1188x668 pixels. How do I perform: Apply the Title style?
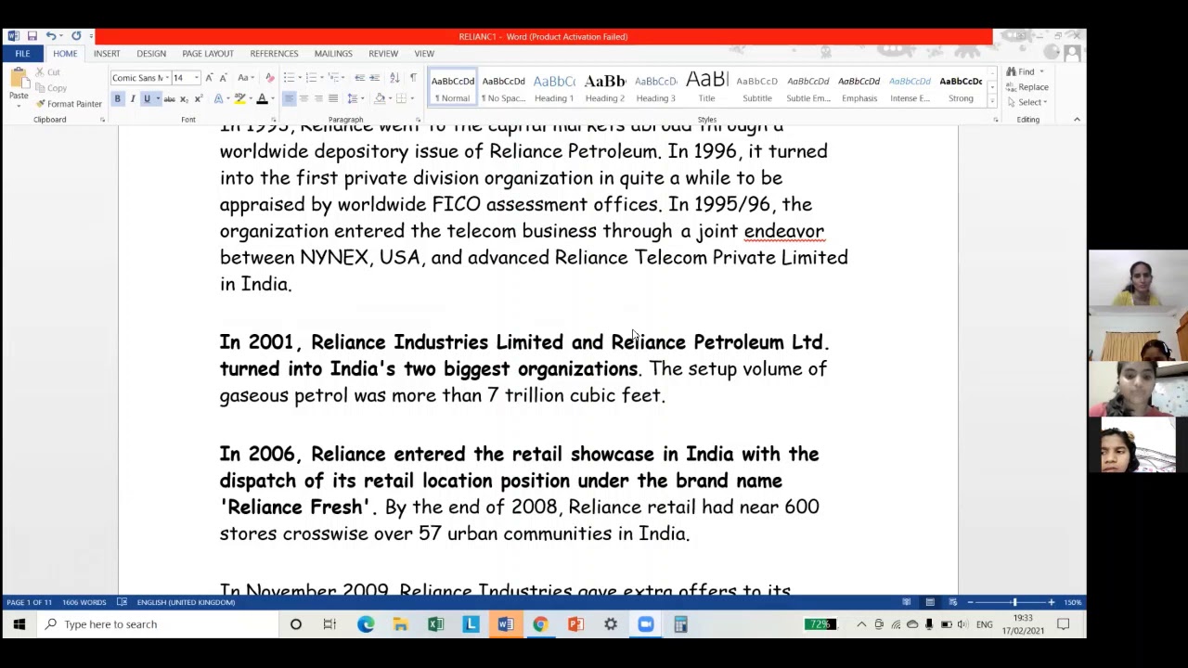point(706,87)
